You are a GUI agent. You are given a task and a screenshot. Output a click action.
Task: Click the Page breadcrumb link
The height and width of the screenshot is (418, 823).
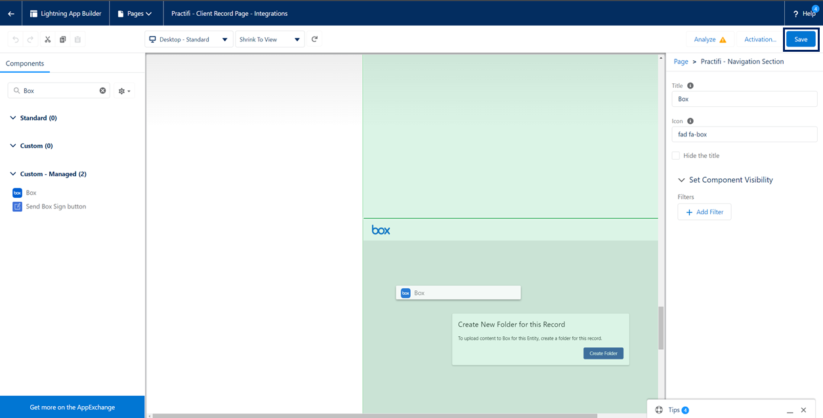pyautogui.click(x=681, y=62)
